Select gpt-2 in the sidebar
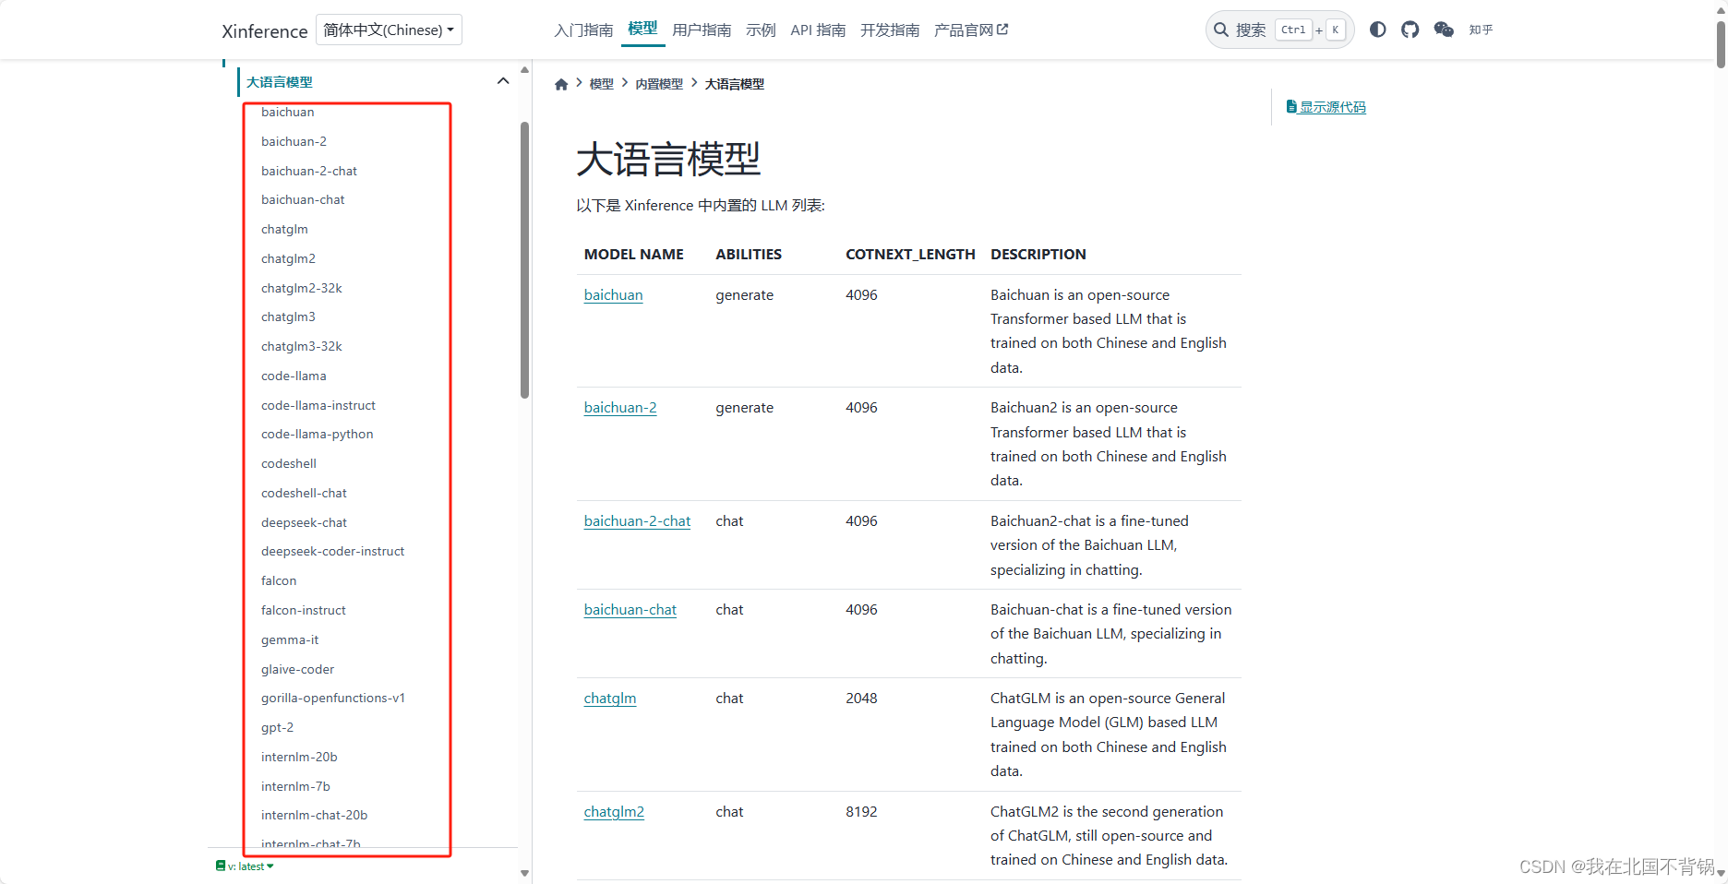This screenshot has height=884, width=1728. tap(277, 727)
